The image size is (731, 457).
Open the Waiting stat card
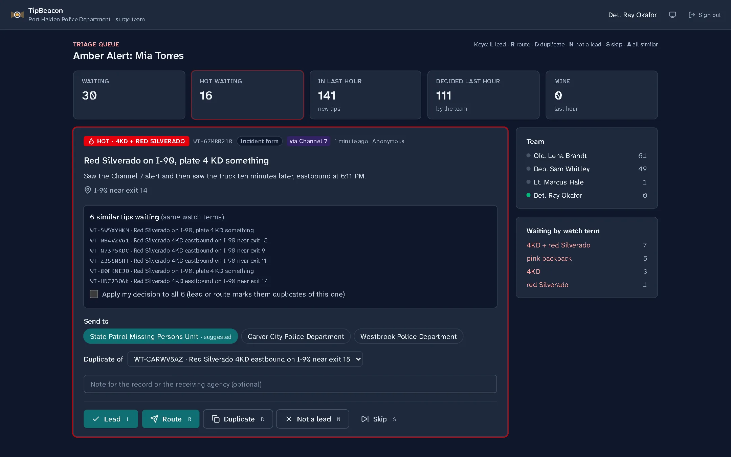[x=129, y=95]
